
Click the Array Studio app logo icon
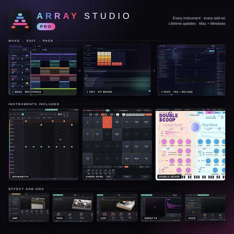(x=20, y=21)
